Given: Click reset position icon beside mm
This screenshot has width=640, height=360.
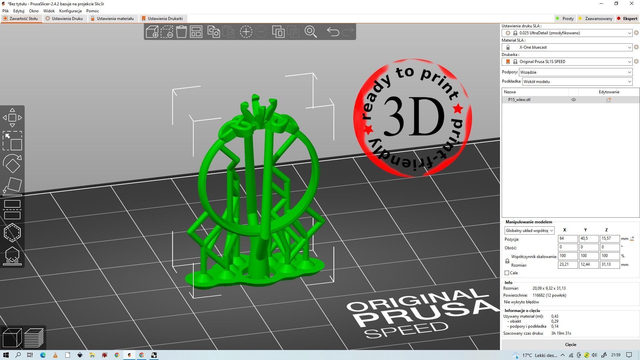Looking at the screenshot, I should point(632,239).
